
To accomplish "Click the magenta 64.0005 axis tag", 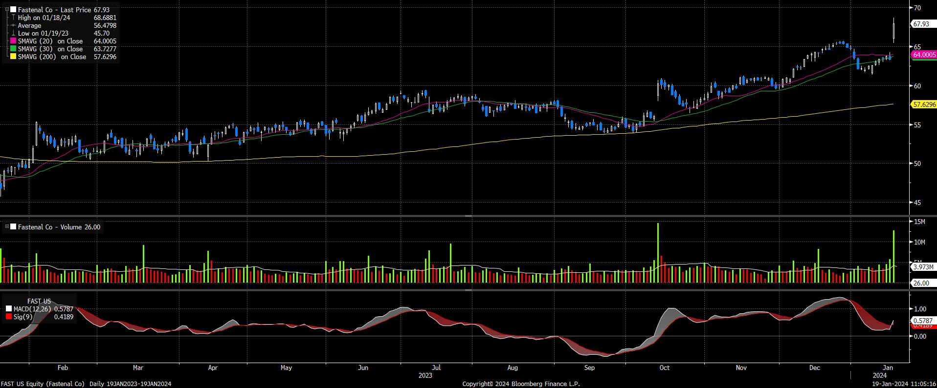I will coord(924,55).
